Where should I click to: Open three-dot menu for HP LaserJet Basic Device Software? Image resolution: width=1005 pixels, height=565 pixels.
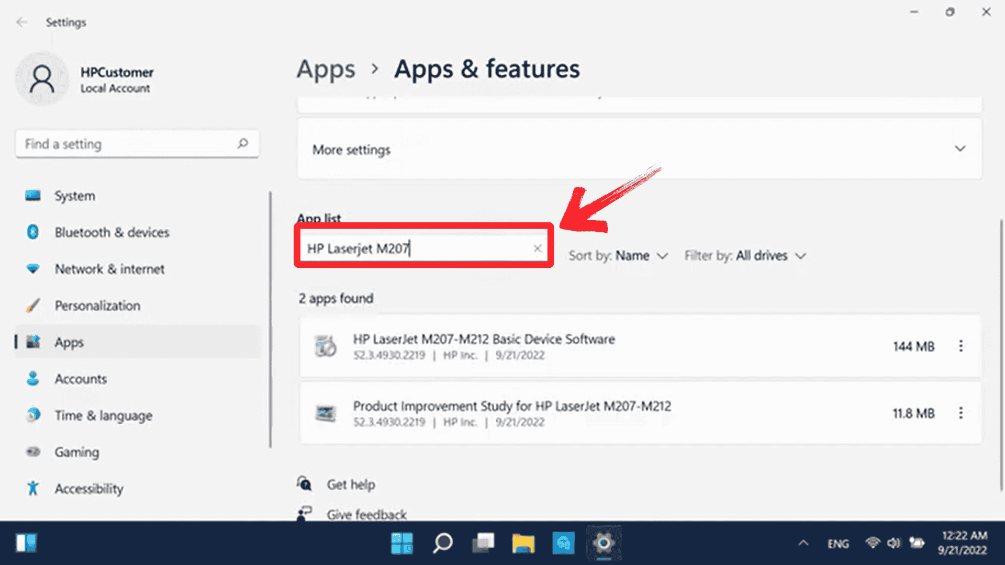[x=961, y=346]
